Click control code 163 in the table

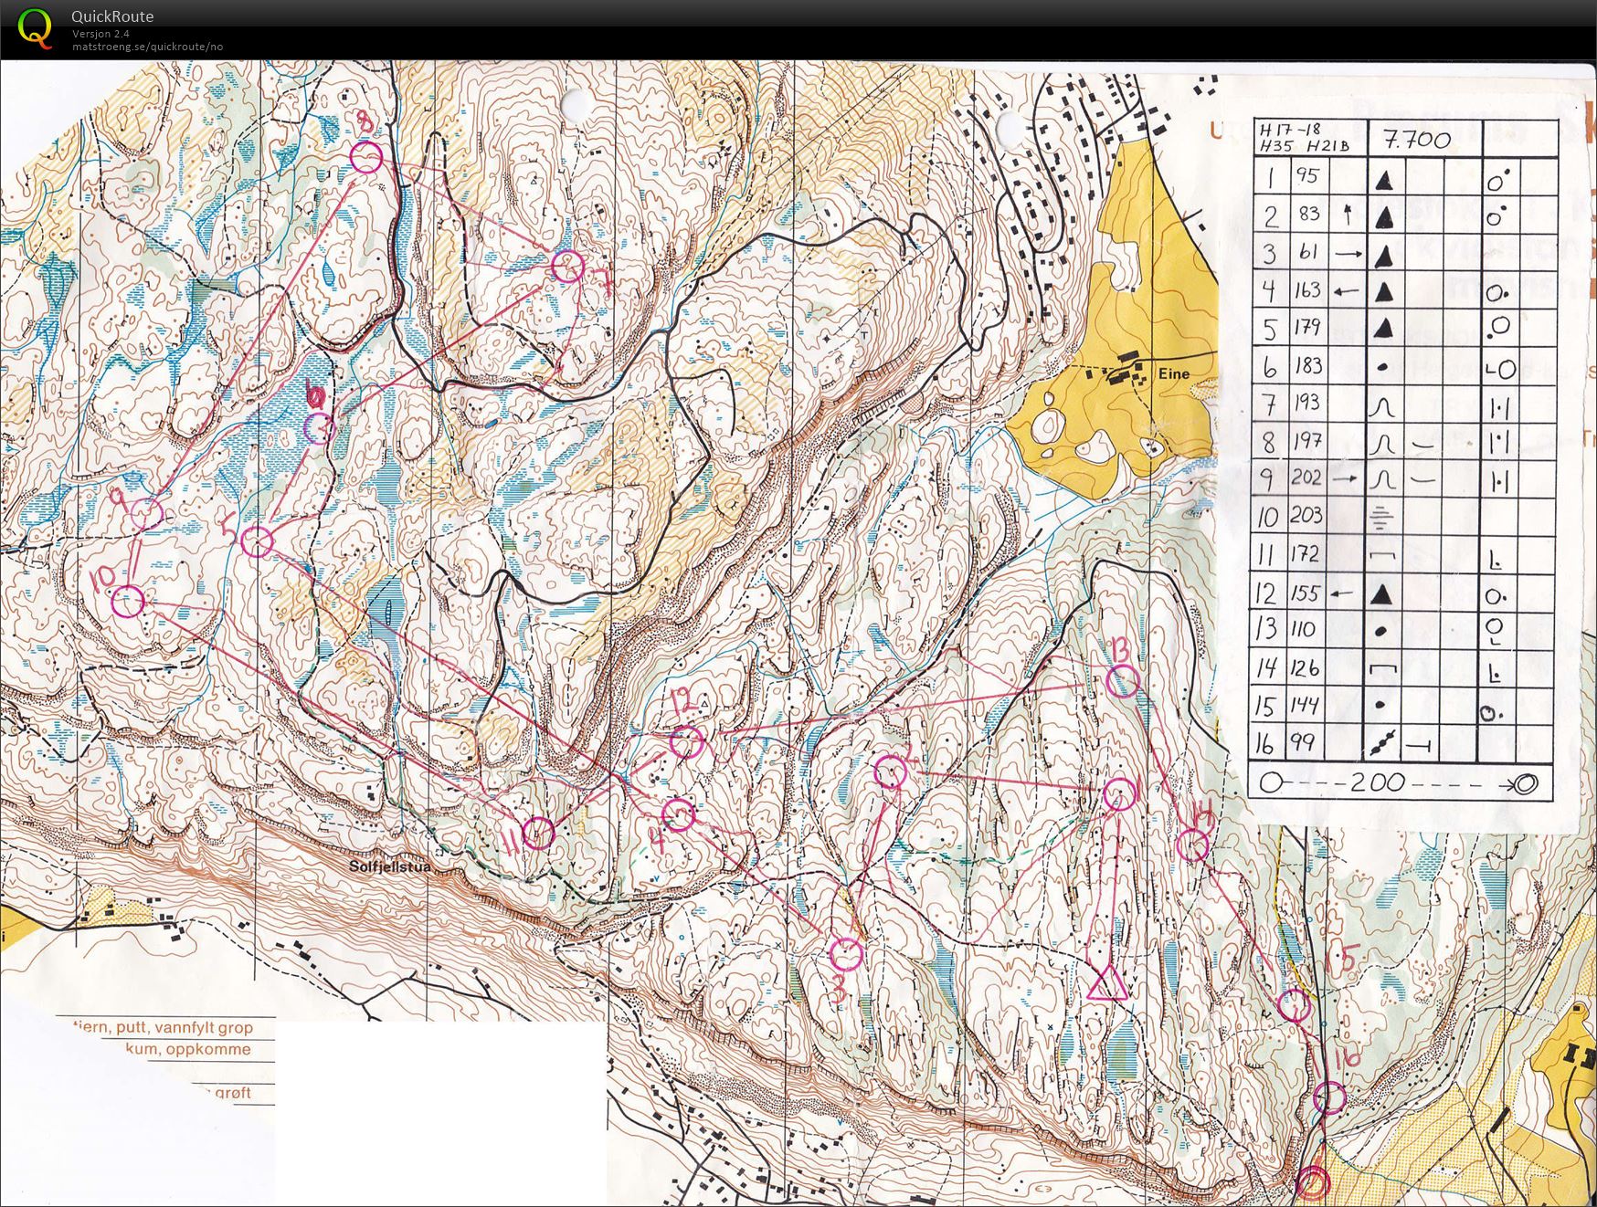1307,289
